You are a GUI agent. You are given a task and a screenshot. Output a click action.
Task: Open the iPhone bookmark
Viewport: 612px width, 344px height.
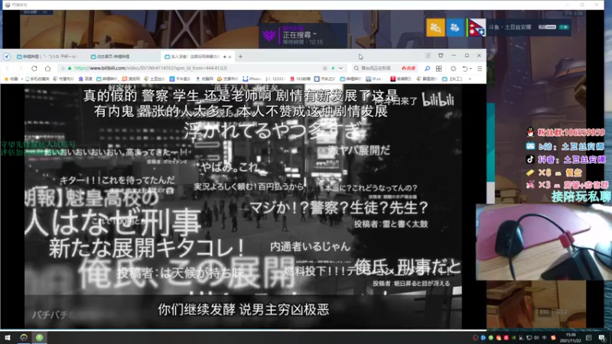pos(252,79)
